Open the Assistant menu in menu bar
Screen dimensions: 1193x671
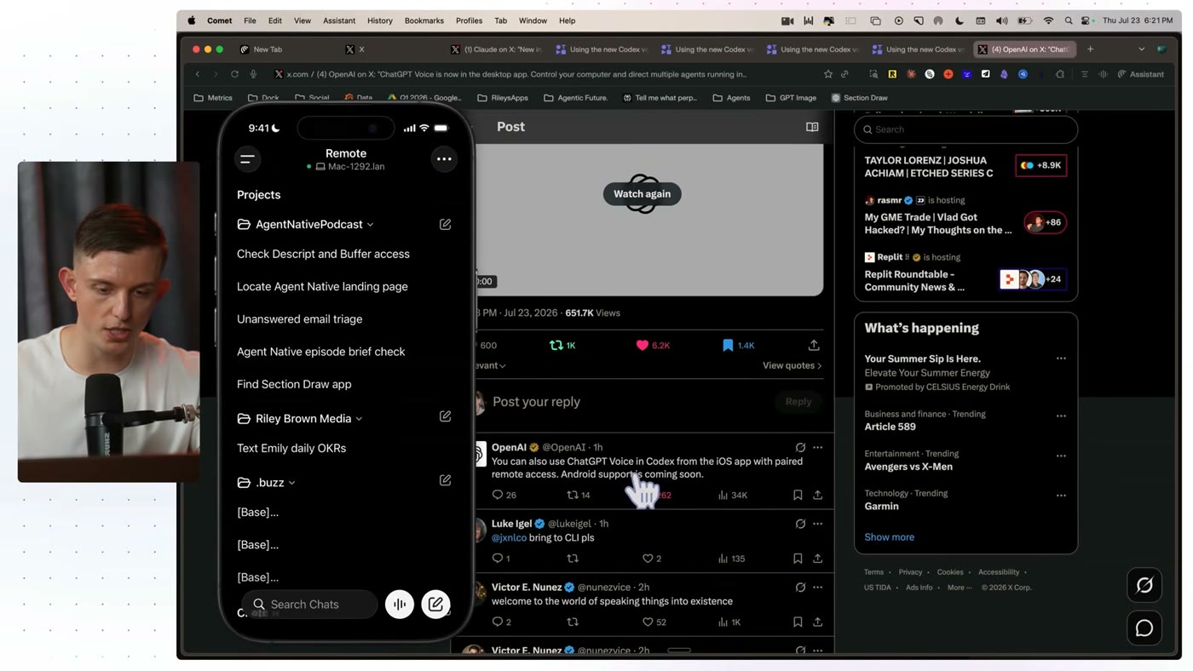pos(339,20)
